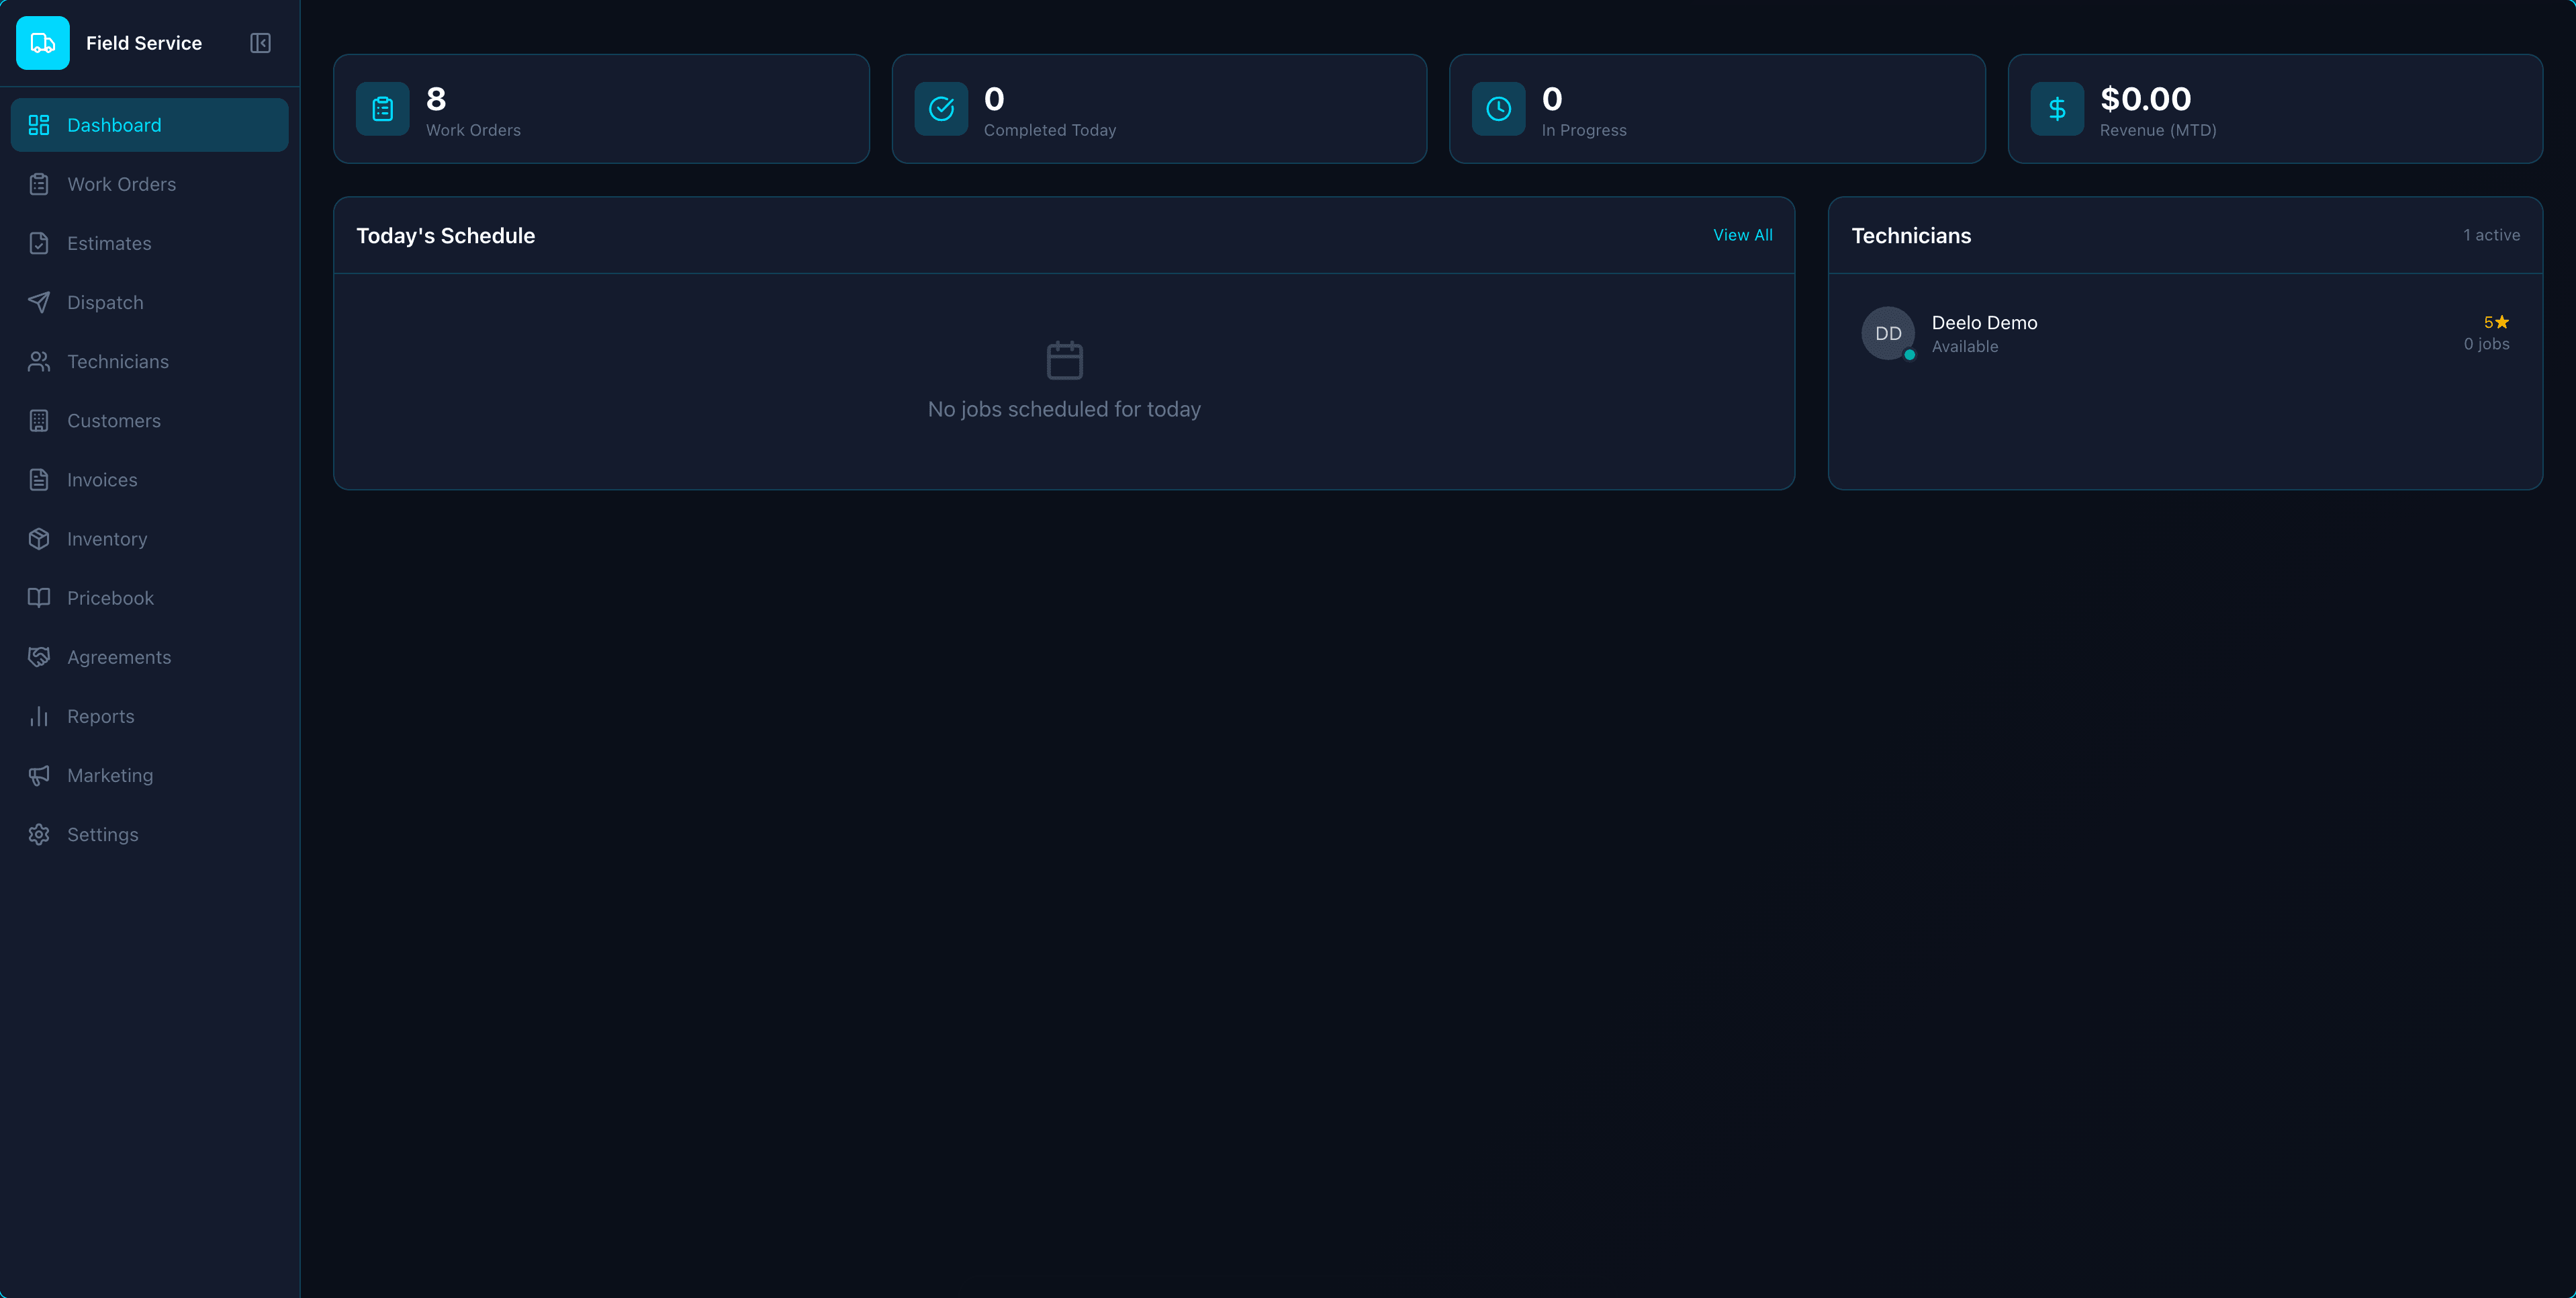2576x1298 pixels.
Task: Open the Inventory box icon
Action: point(39,538)
